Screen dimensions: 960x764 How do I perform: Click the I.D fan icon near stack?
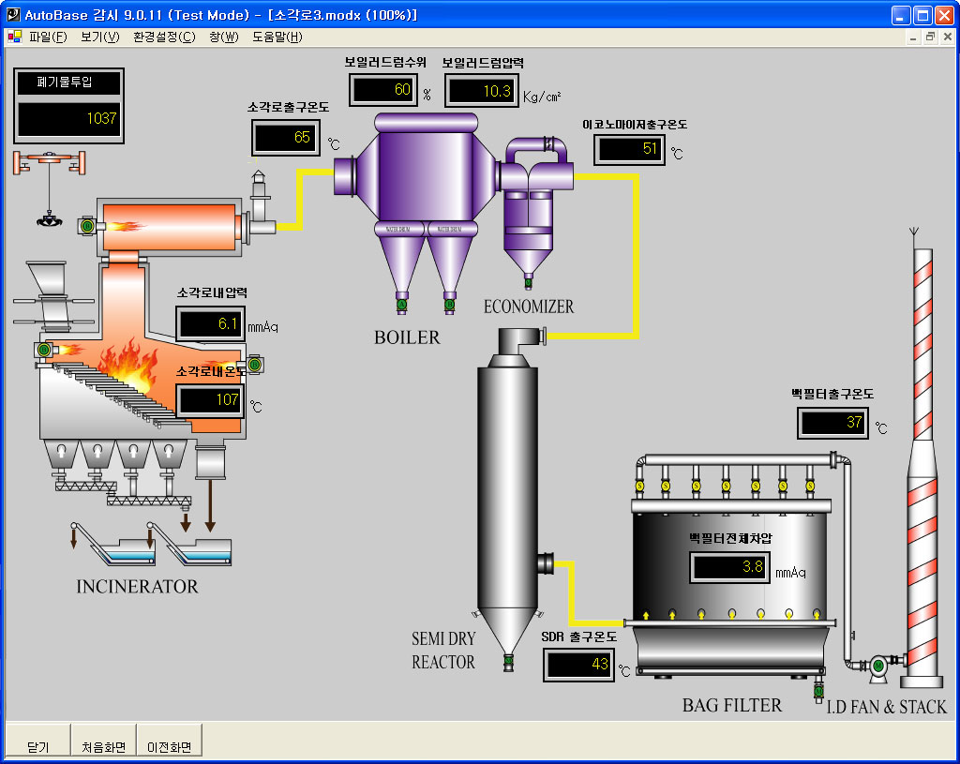point(878,665)
